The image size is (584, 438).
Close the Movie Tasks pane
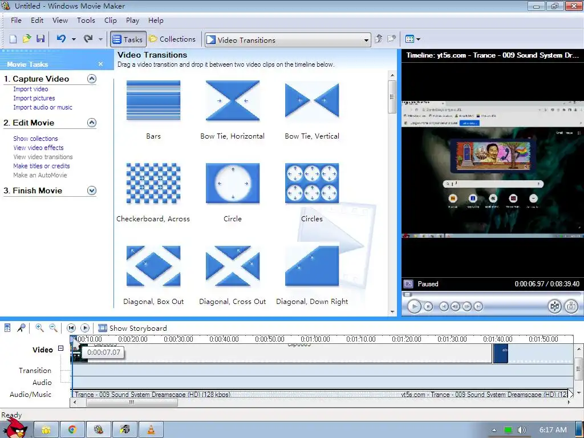100,64
